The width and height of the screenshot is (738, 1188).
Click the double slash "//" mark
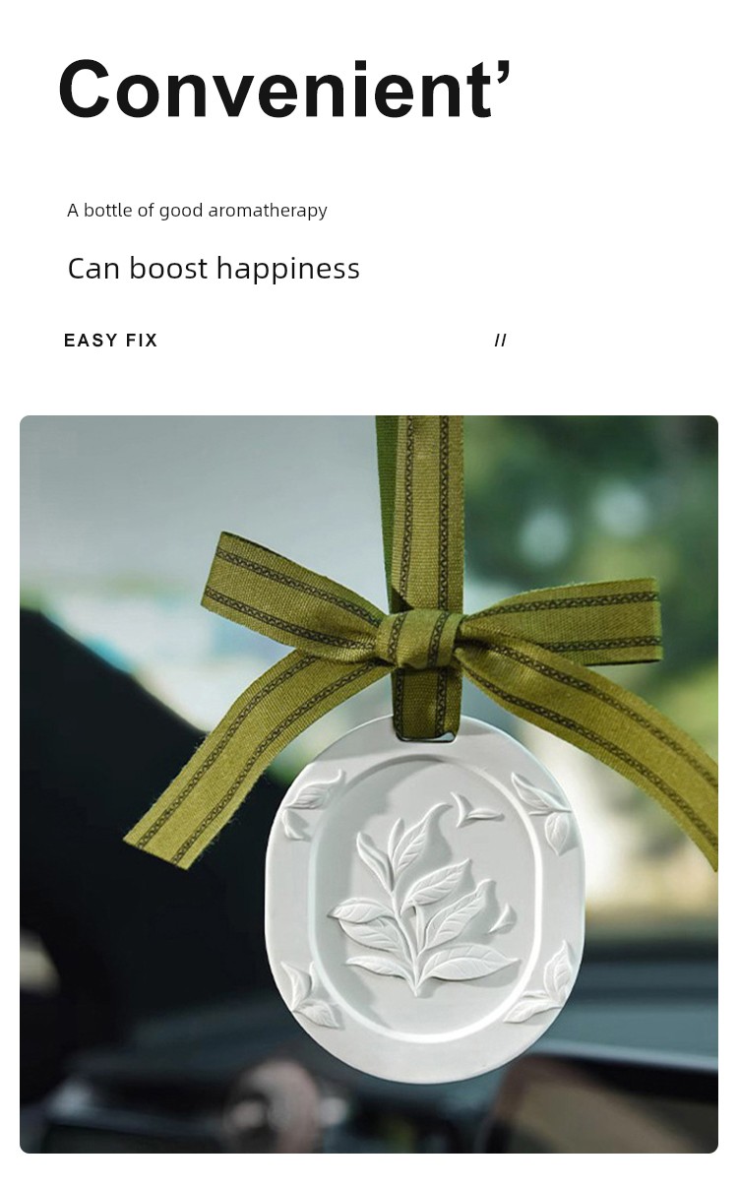point(500,341)
